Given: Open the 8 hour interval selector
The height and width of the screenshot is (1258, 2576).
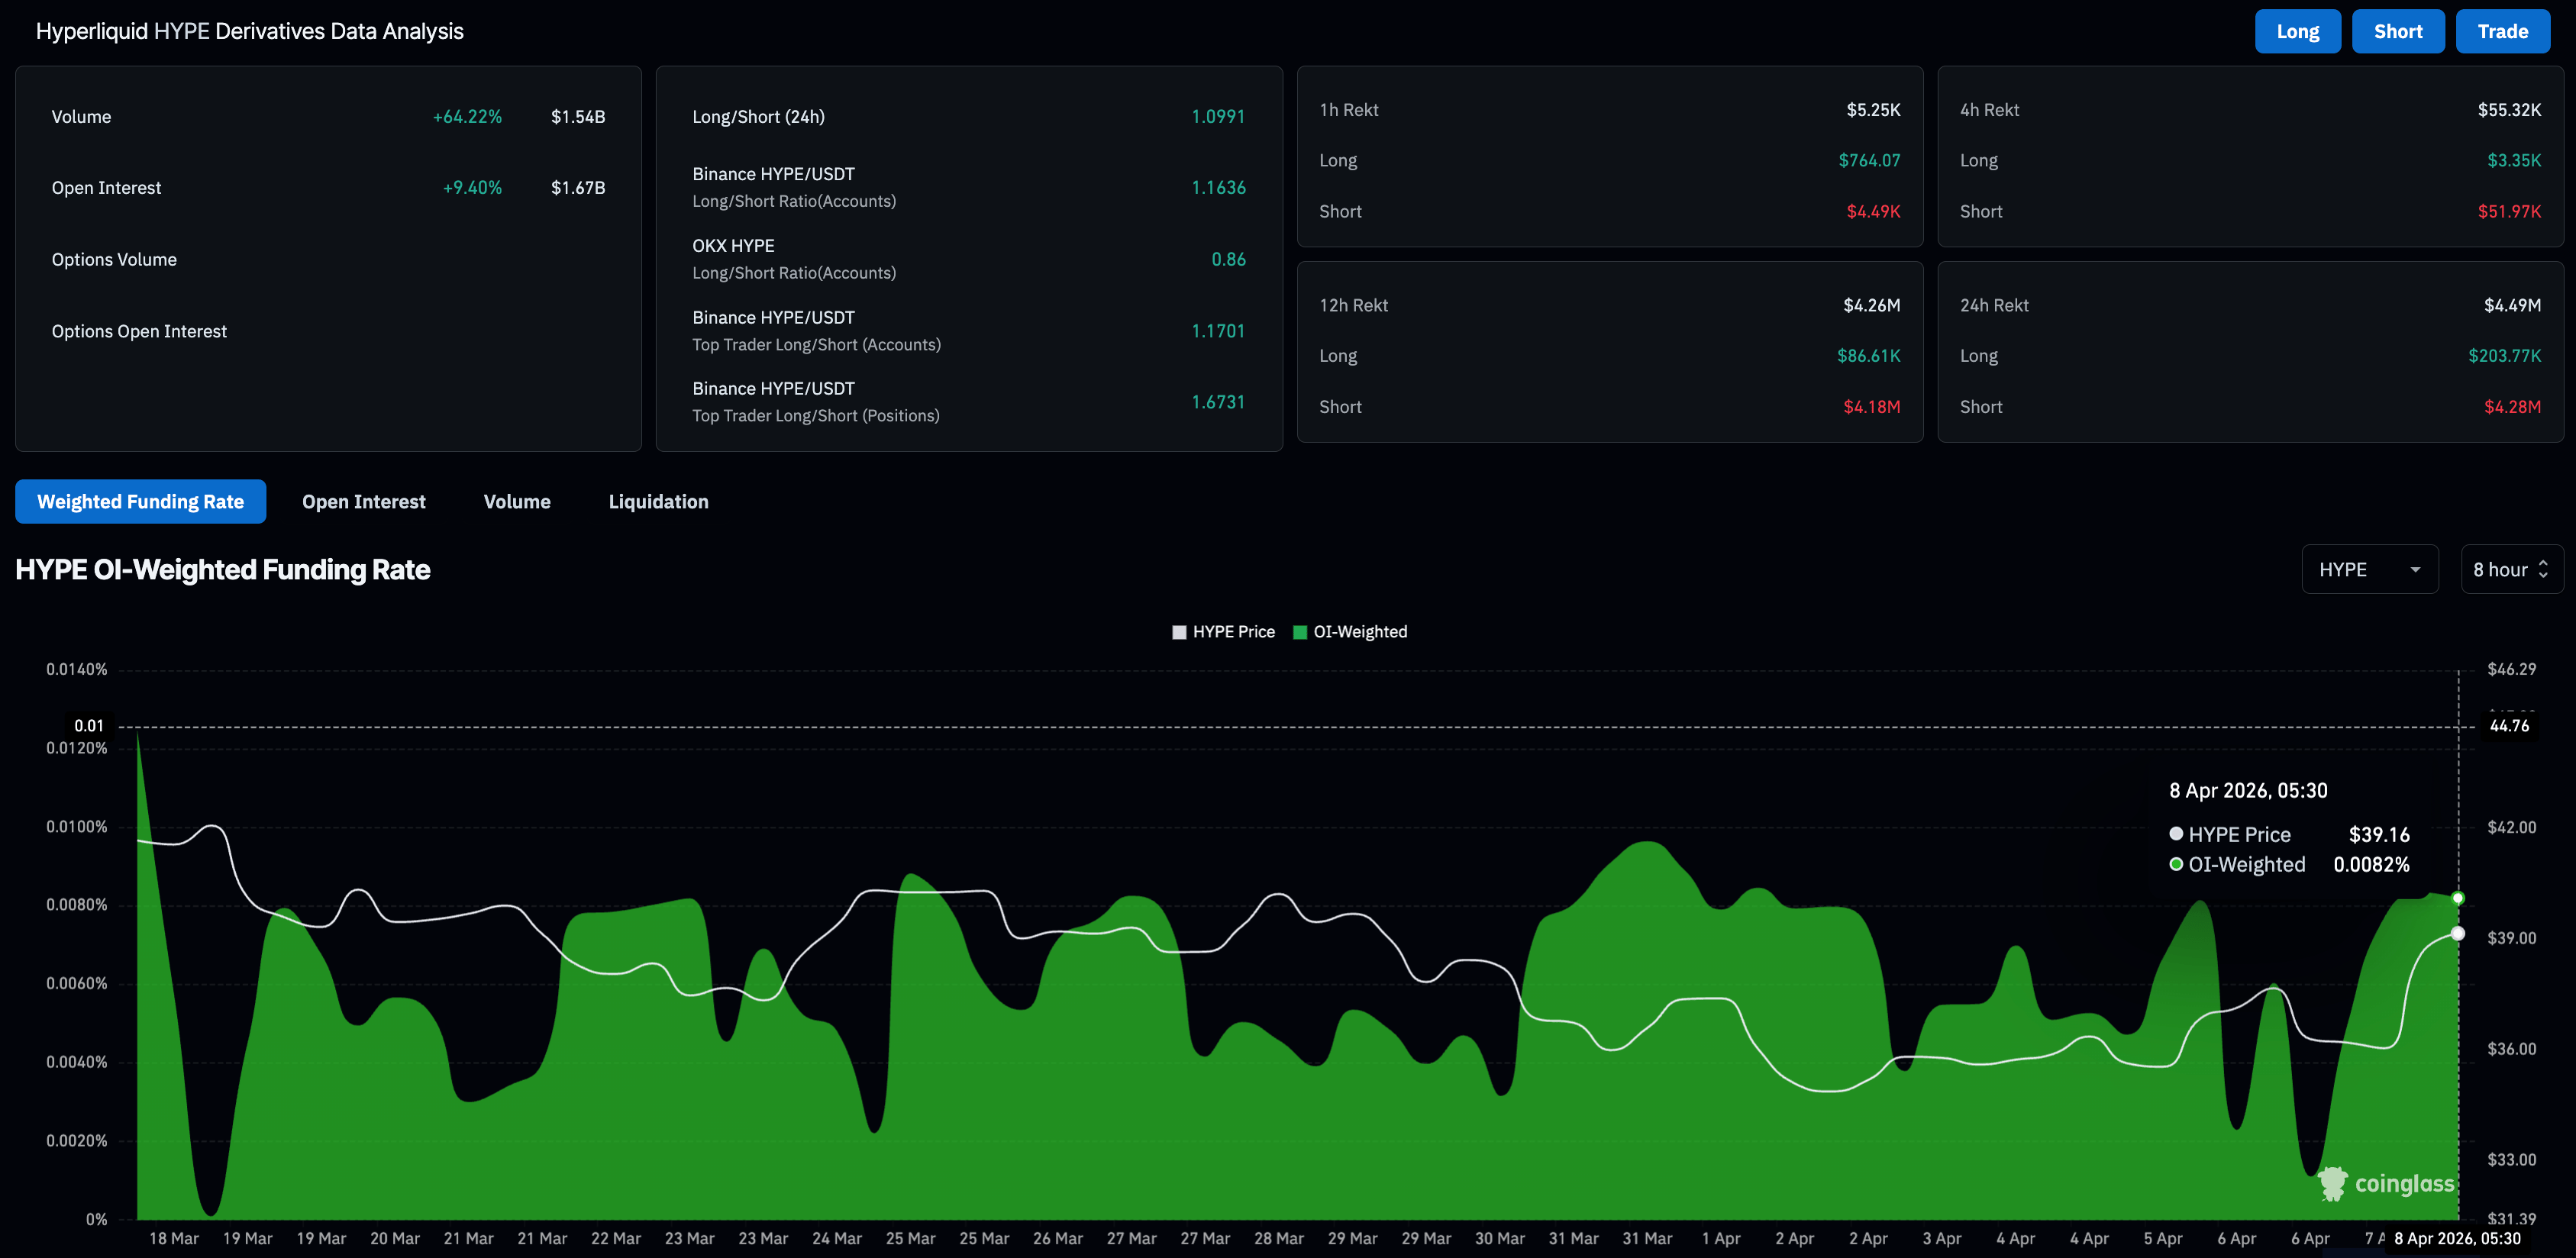Looking at the screenshot, I should click(x=2499, y=569).
